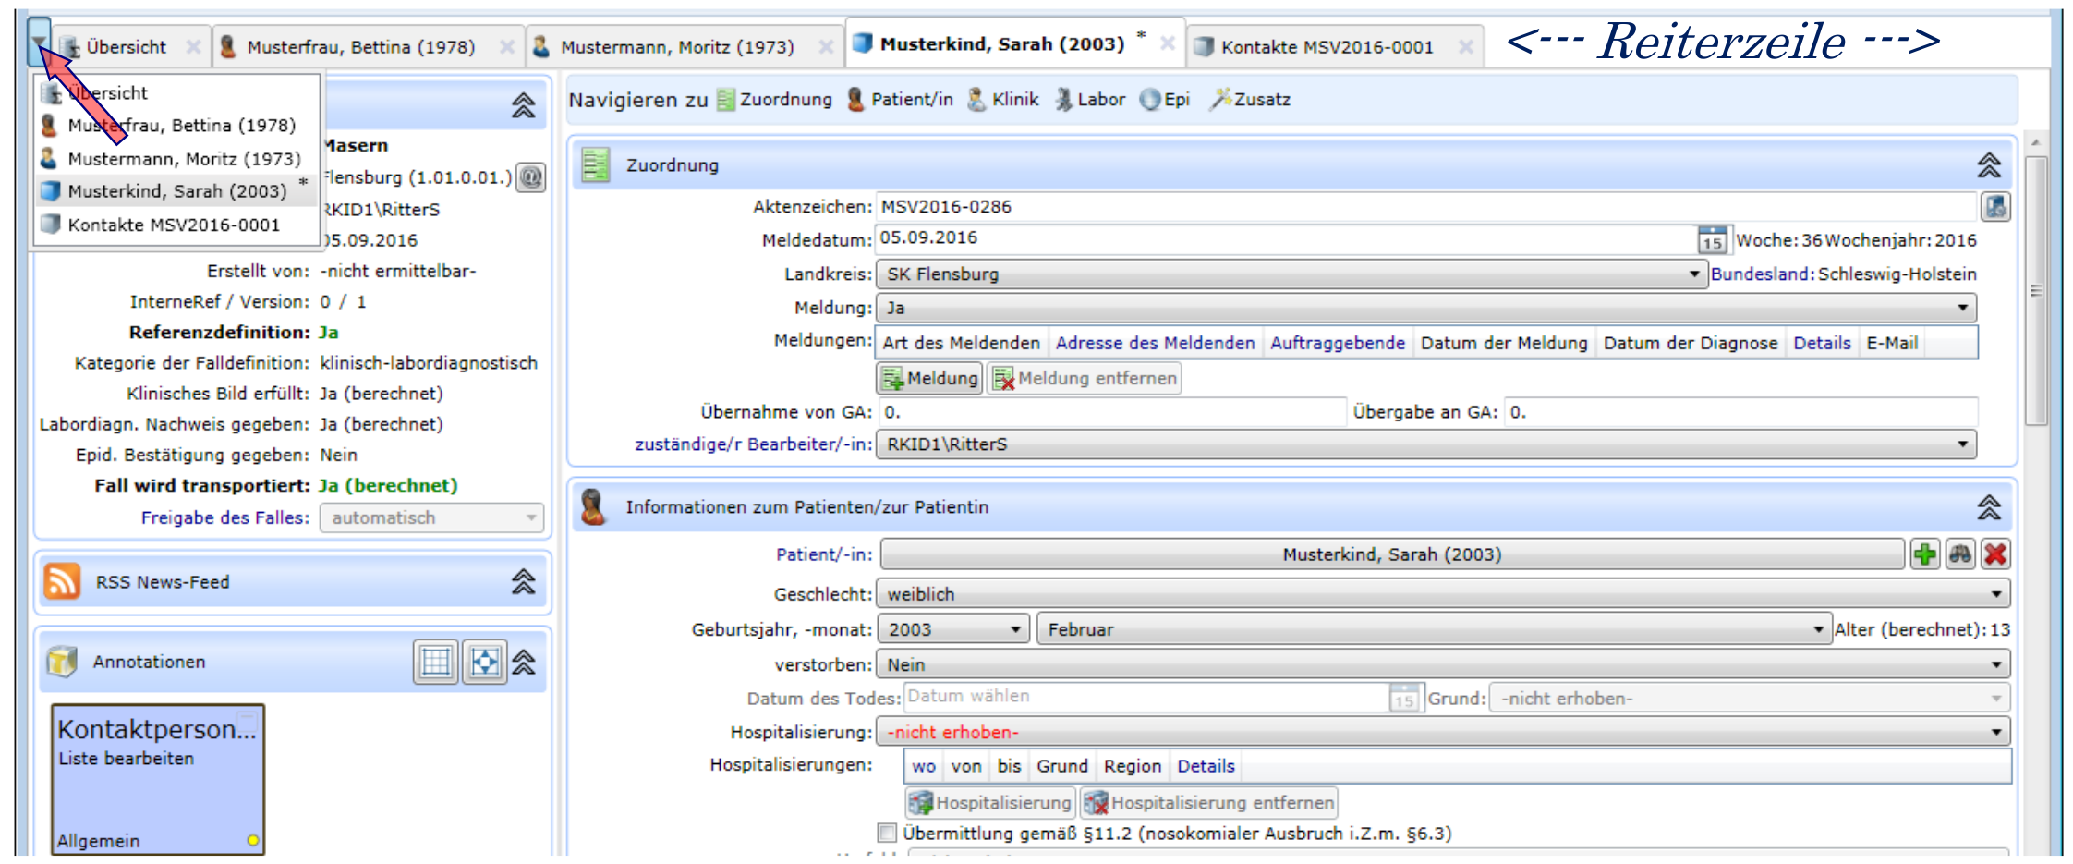This screenshot has height=864, width=2073.
Task: Click into the Übernahme von GA field
Action: (1110, 412)
